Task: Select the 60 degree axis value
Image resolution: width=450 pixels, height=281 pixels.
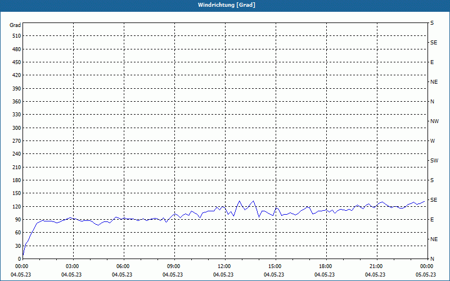Action: [18, 233]
